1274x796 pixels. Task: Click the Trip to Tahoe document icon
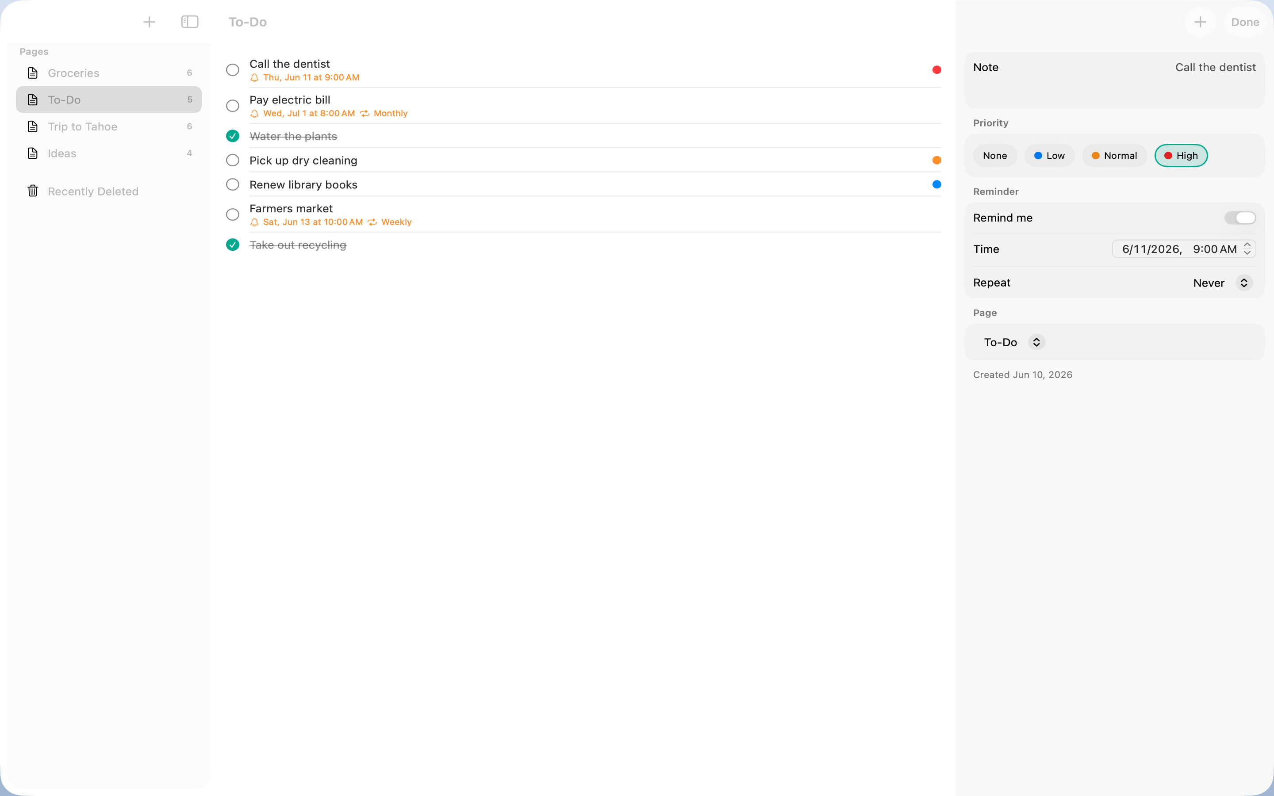point(33,126)
